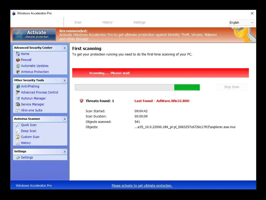Viewport: 266px width, 200px height.
Task: Click the Windows Accelerator Pro title icon
Action: click(x=14, y=13)
